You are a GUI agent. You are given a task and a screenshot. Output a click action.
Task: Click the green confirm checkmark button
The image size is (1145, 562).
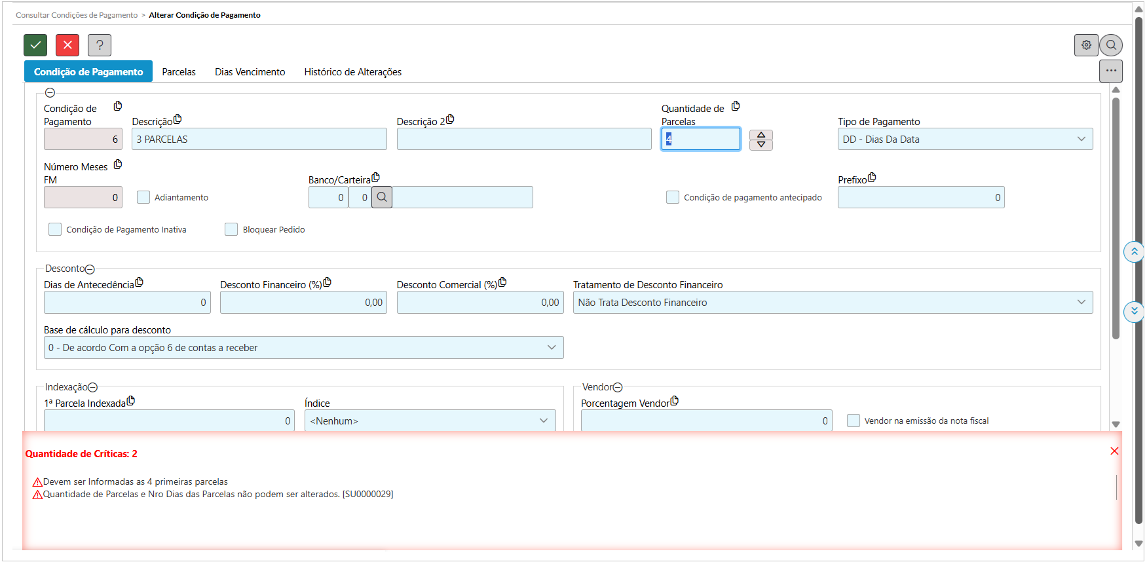tap(35, 45)
